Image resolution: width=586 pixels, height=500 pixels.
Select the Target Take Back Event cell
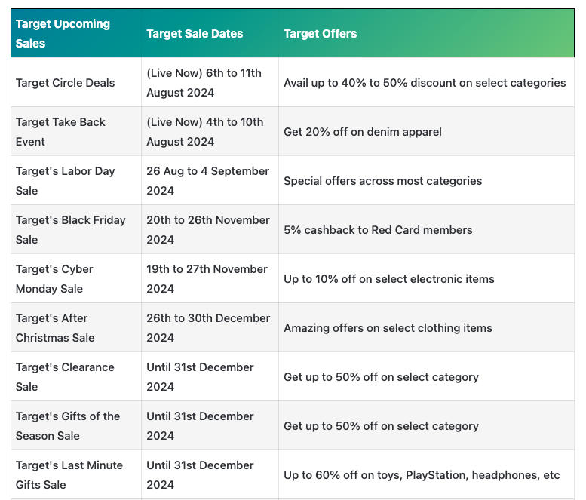coord(76,131)
